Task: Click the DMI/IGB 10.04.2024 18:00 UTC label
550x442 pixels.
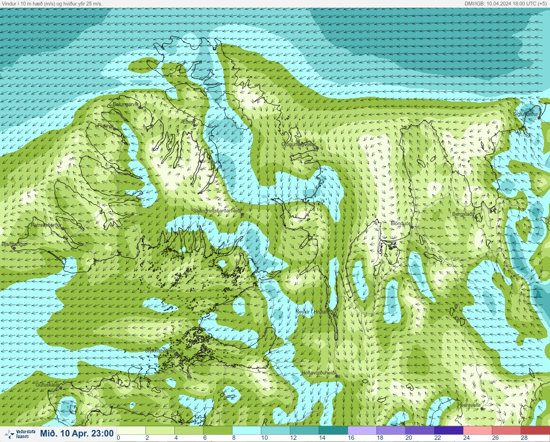Action: pyautogui.click(x=505, y=3)
